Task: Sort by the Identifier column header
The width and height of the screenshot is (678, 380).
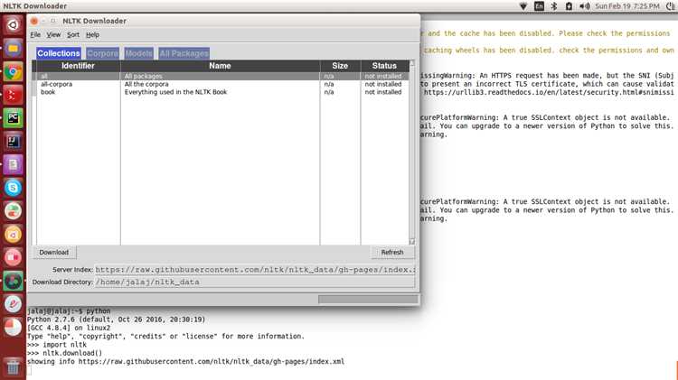Action: click(x=78, y=66)
